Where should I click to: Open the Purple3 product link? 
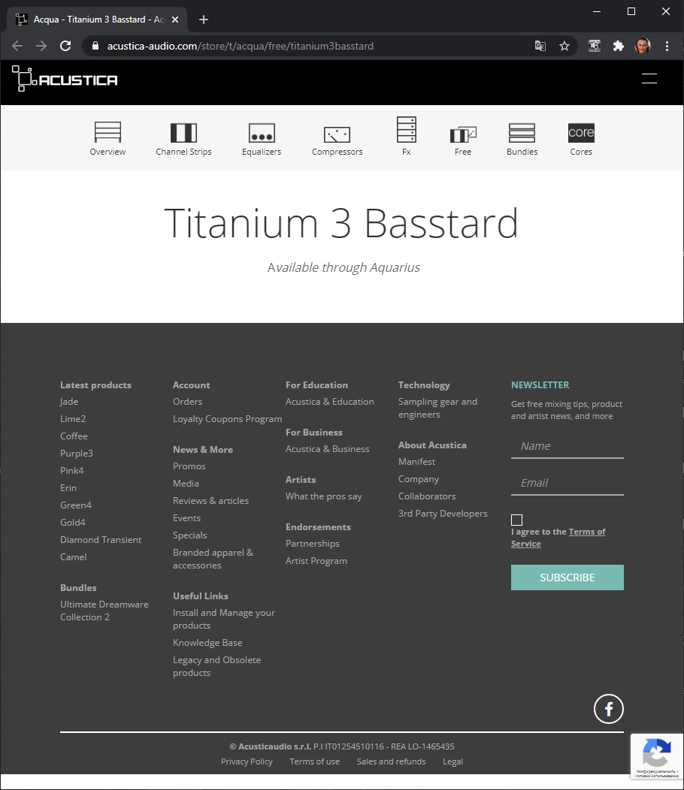(x=77, y=453)
